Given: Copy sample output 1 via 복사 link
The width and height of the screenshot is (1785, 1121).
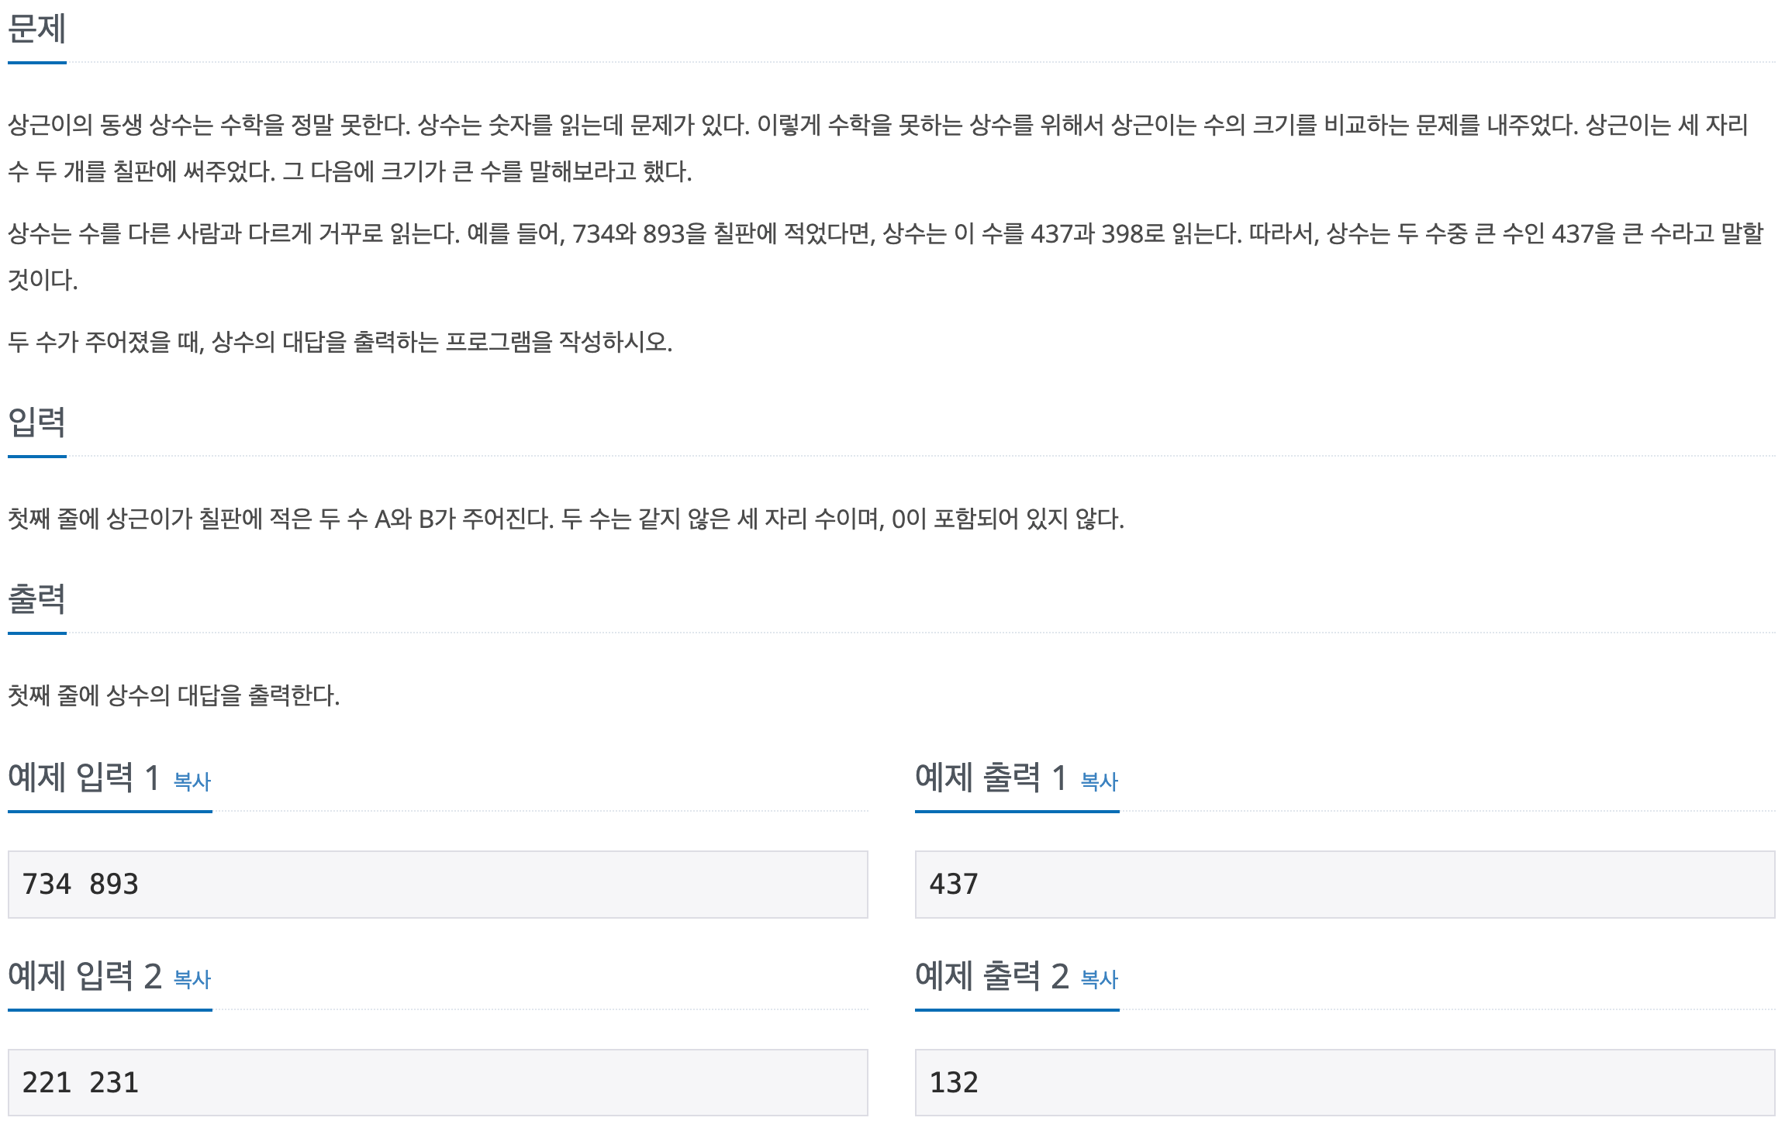Looking at the screenshot, I should coord(1100,781).
